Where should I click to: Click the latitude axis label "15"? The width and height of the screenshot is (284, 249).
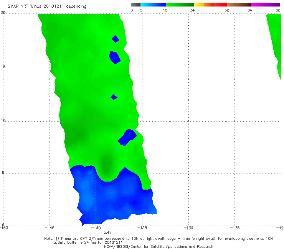click(x=3, y=67)
